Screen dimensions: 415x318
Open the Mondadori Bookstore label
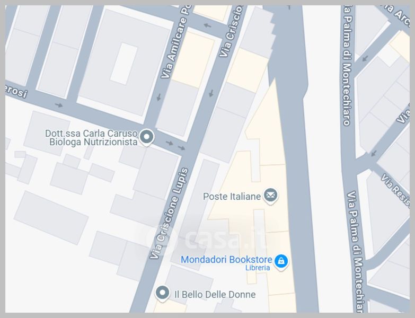click(x=226, y=260)
